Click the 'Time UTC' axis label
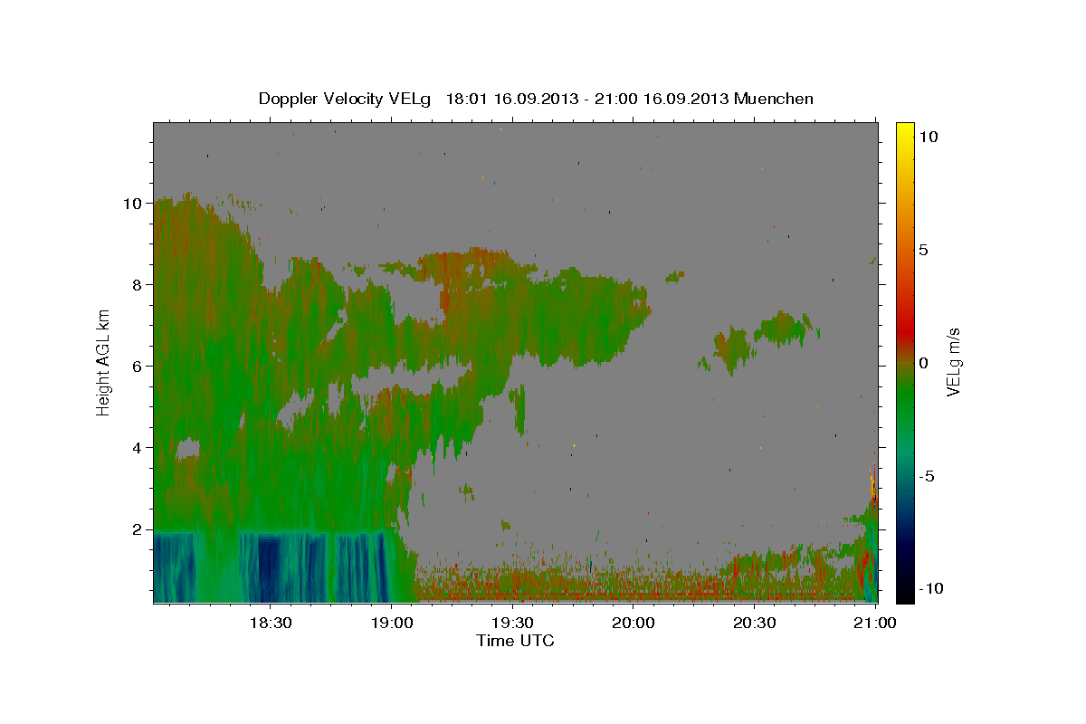Viewport: 1086px width, 724px height. click(515, 641)
